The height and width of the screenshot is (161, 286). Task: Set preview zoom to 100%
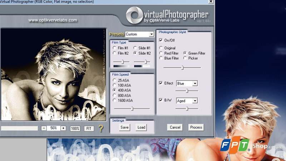75,128
